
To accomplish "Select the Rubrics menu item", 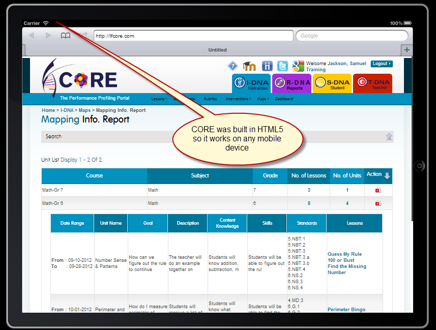I will [210, 99].
